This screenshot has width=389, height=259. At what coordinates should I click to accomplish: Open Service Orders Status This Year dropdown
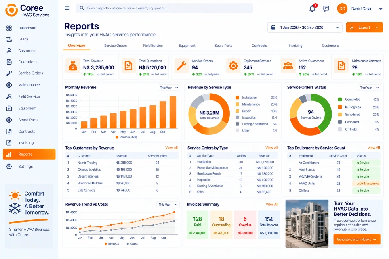point(369,88)
